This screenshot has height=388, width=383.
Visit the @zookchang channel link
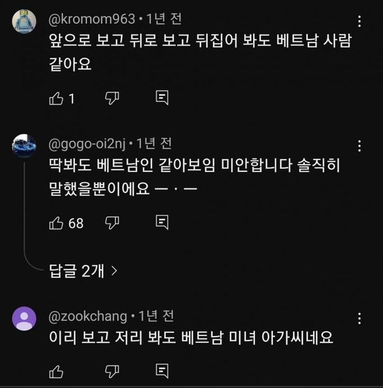[x=87, y=316]
